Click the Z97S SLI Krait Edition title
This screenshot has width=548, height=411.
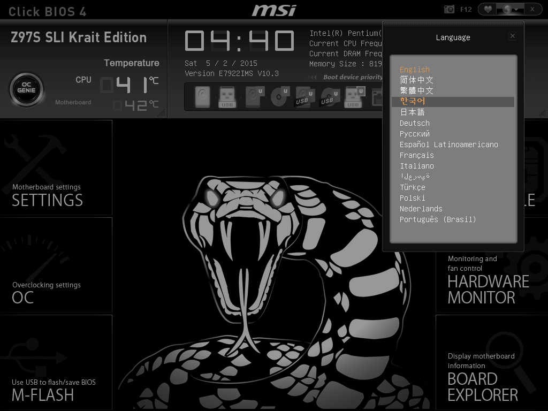pos(79,37)
